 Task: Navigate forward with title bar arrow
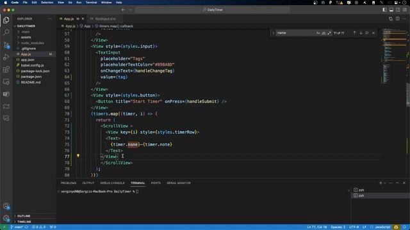point(130,10)
